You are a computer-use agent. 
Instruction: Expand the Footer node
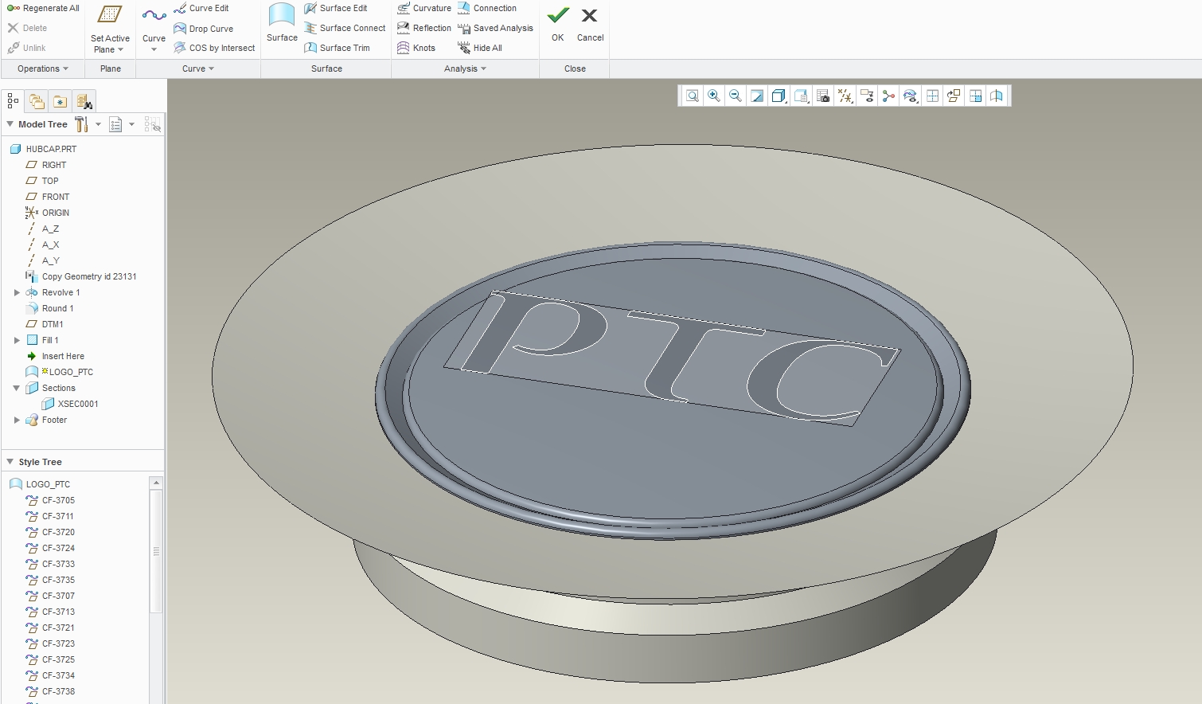click(17, 420)
